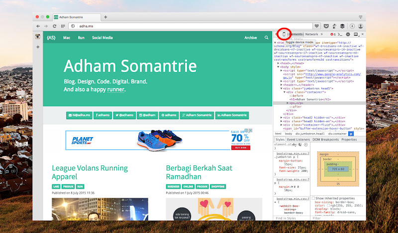Viewport: 398px width, 233px height.
Task: Go forward in browser history
Action: click(46, 26)
